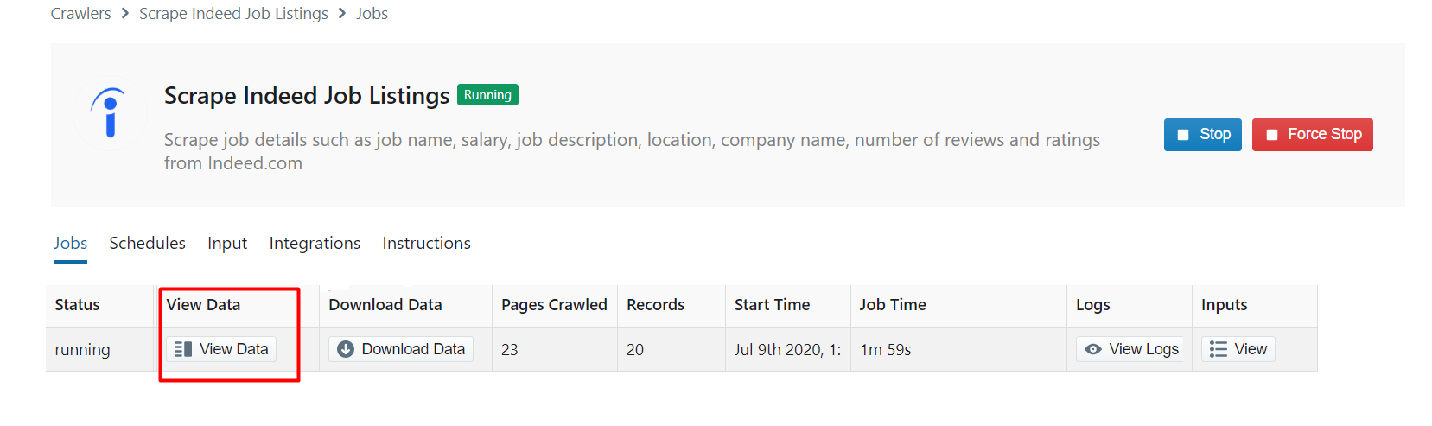The width and height of the screenshot is (1432, 426).
Task: Click the square icon in Force Stop button
Action: pyautogui.click(x=1272, y=135)
